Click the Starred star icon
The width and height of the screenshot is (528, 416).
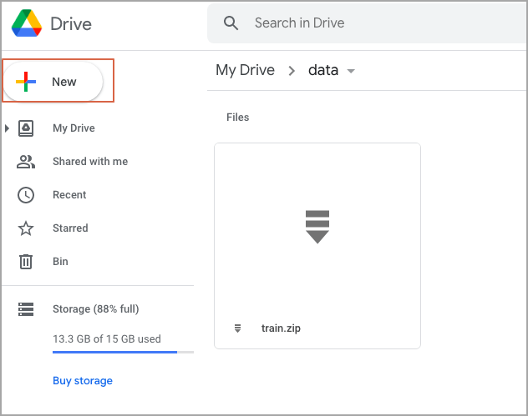(x=26, y=228)
